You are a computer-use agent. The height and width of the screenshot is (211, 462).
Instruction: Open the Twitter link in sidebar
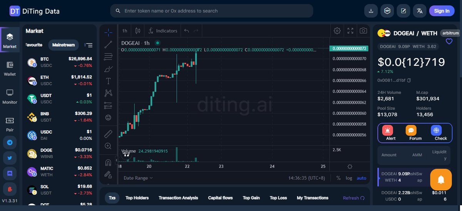coord(10,158)
